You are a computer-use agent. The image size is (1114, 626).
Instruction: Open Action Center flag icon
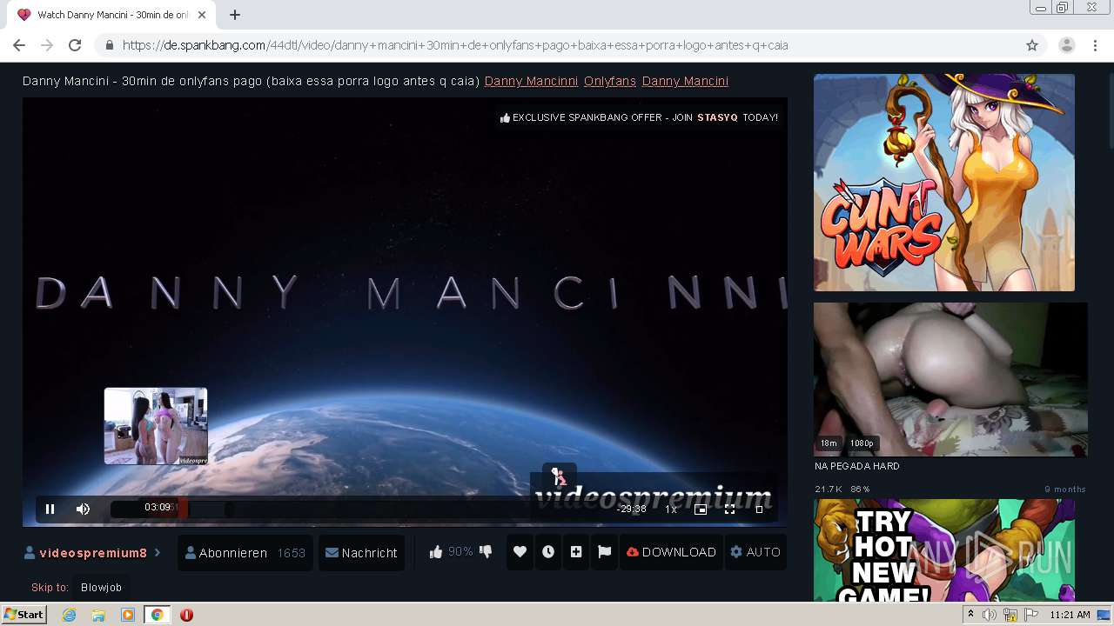click(x=1031, y=615)
